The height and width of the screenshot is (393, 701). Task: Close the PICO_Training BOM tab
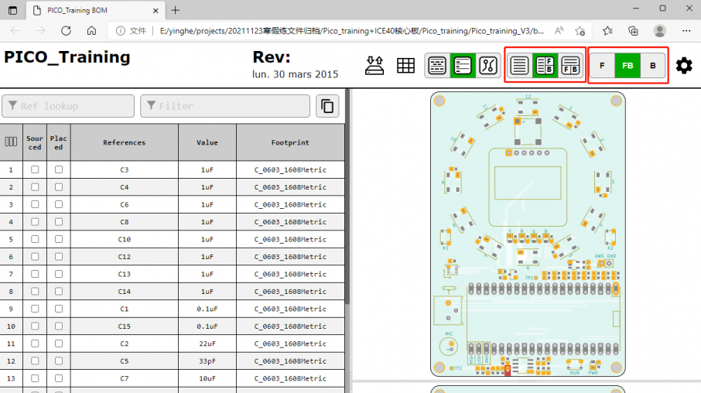(x=156, y=10)
